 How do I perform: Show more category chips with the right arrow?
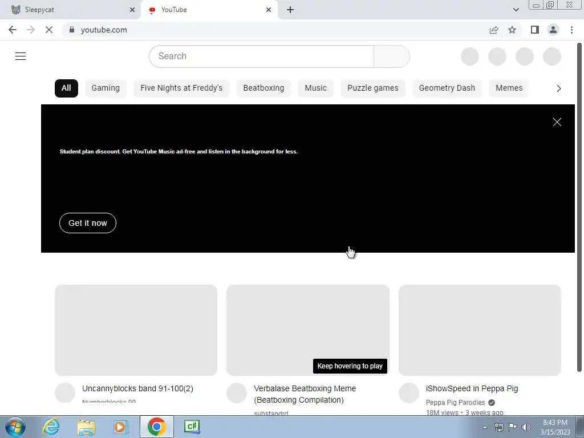(558, 88)
